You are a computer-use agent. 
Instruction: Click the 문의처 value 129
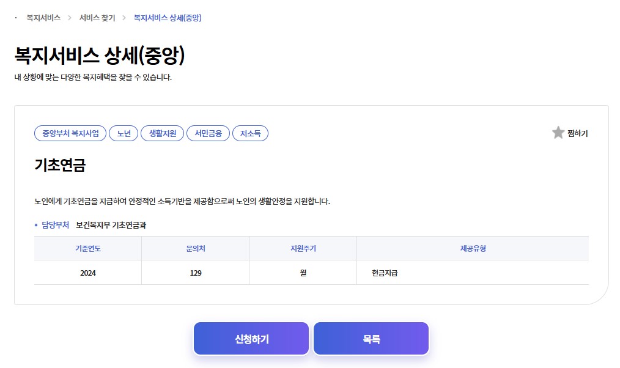[194, 273]
